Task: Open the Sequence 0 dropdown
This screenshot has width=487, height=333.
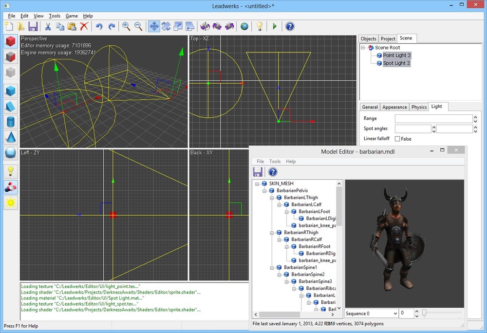Action: click(394, 314)
